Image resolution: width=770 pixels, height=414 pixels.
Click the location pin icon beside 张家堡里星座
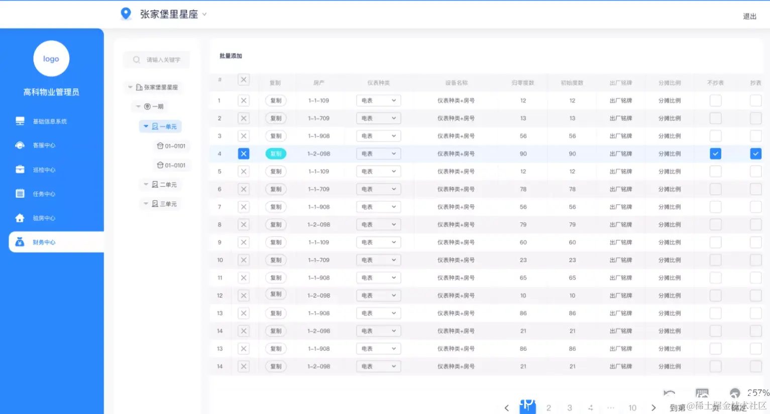[126, 14]
